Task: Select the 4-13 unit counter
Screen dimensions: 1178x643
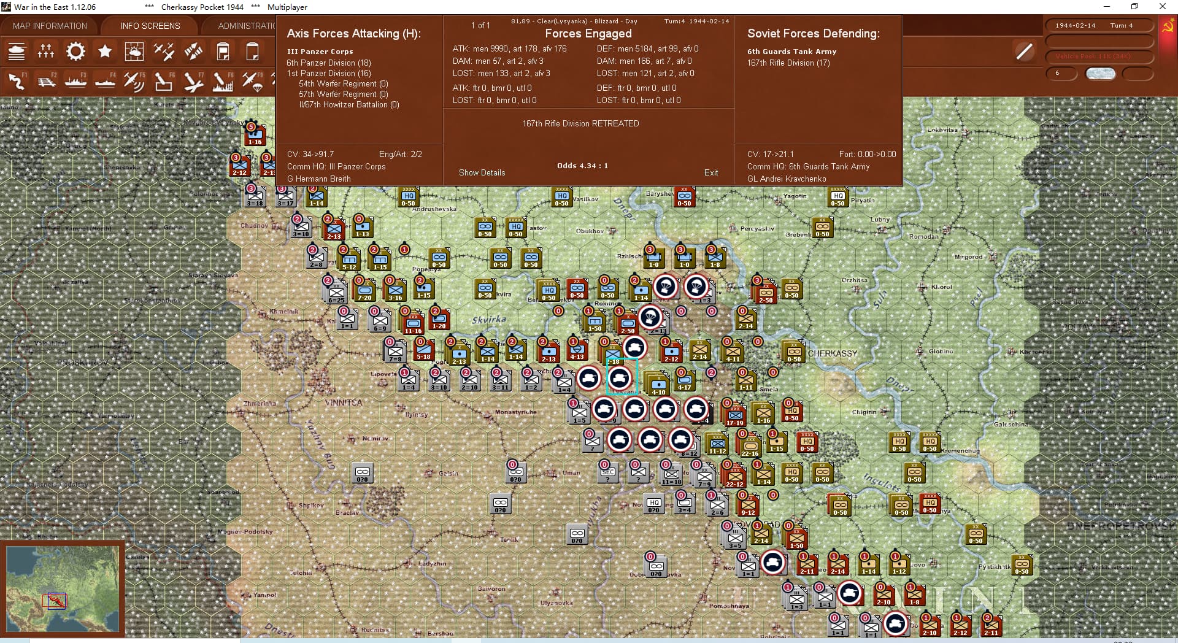Action: [577, 350]
